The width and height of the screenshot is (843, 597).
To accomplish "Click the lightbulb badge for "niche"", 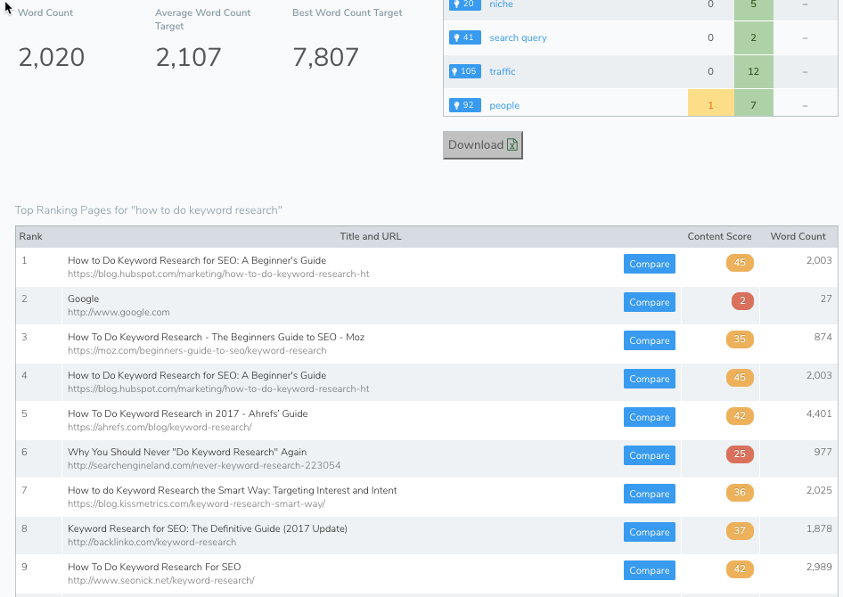I will [465, 5].
